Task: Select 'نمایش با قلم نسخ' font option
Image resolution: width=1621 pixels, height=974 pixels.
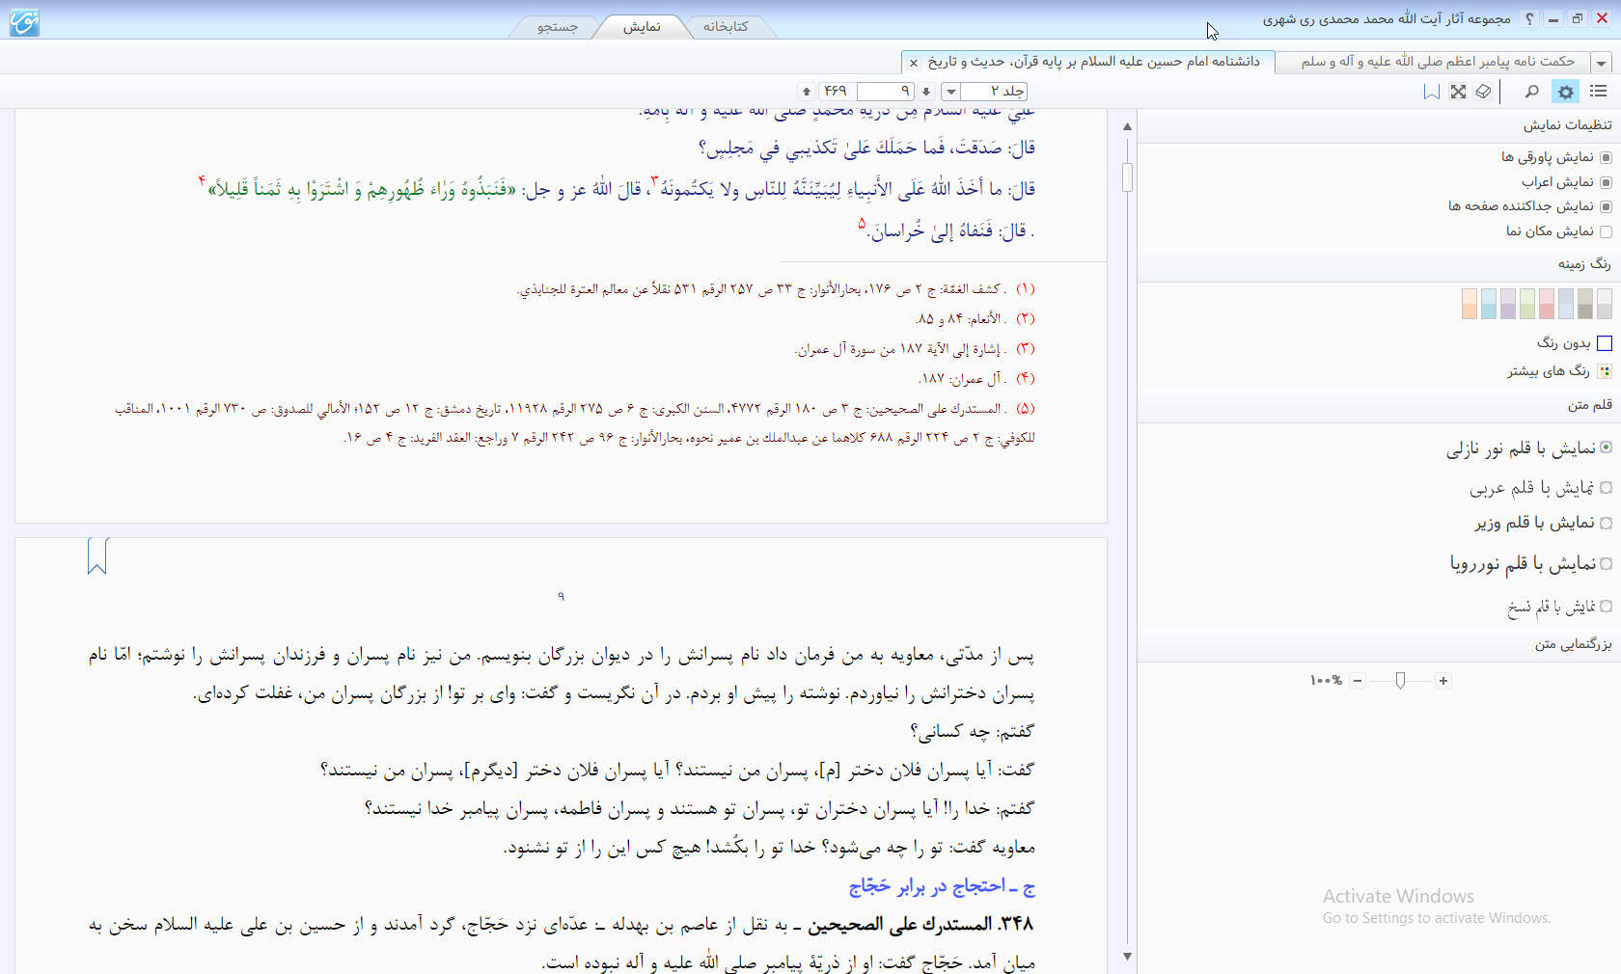Action: pyautogui.click(x=1606, y=607)
